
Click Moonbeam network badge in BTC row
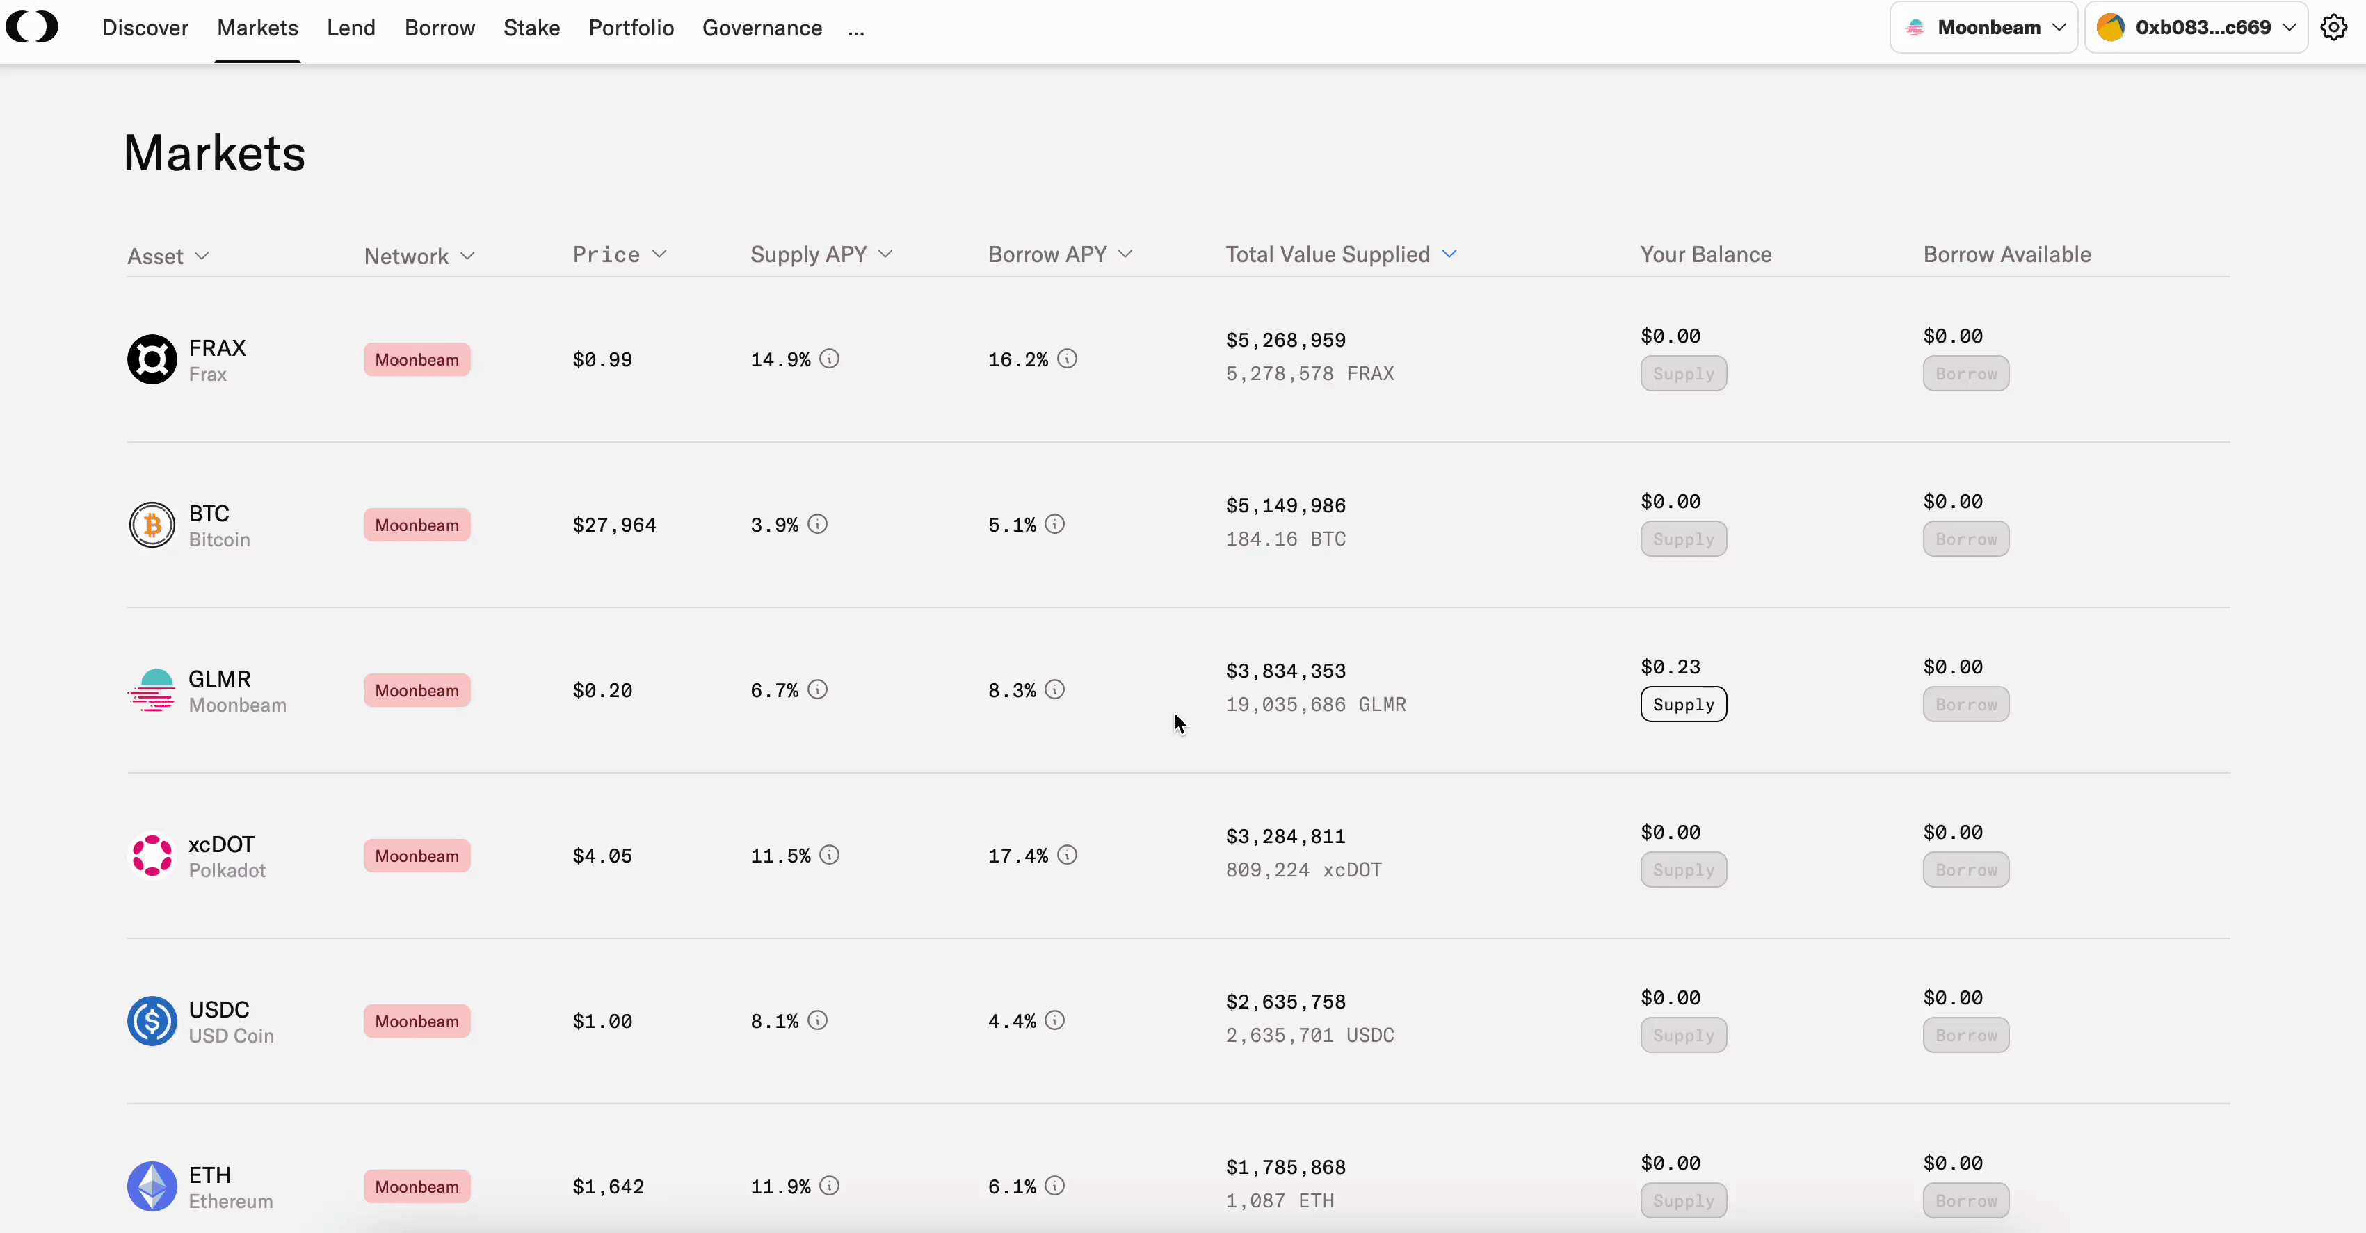417,524
